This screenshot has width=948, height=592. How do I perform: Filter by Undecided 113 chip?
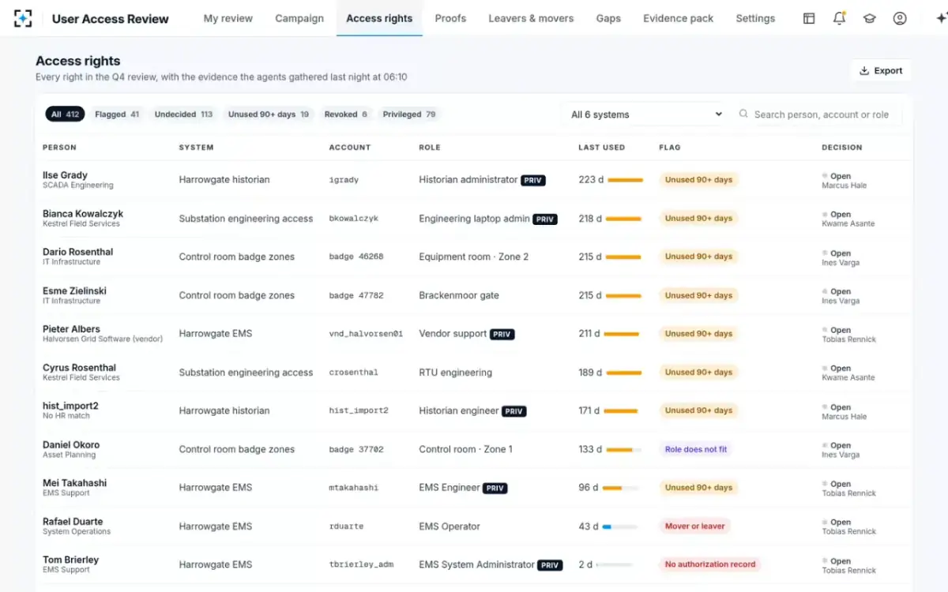coord(183,114)
